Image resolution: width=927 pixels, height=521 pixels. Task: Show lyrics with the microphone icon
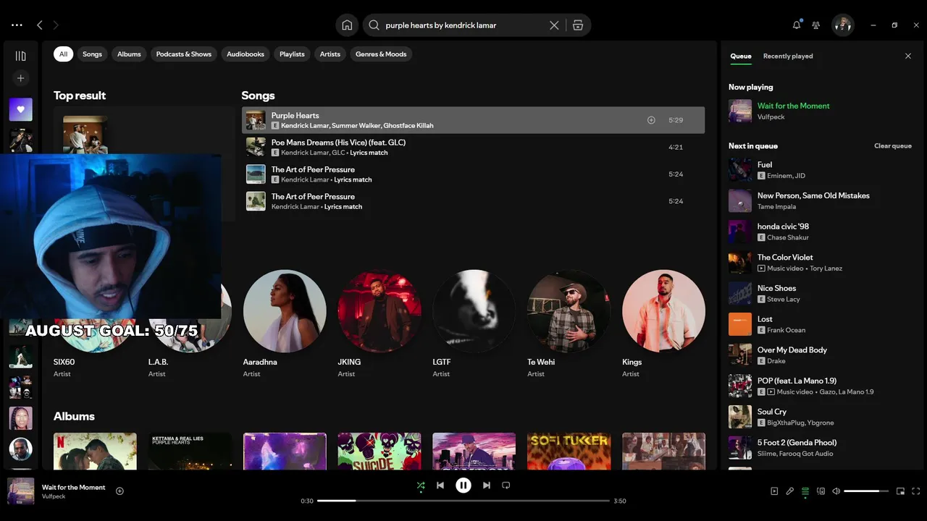coord(790,491)
